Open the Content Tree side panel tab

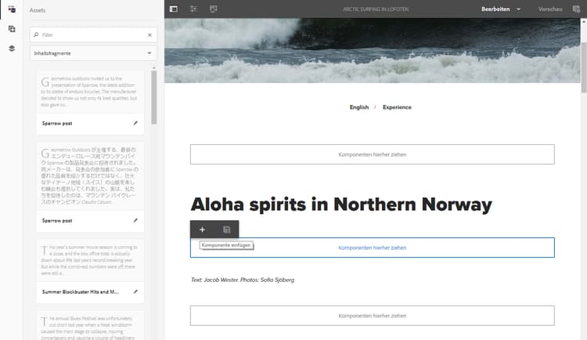point(12,49)
